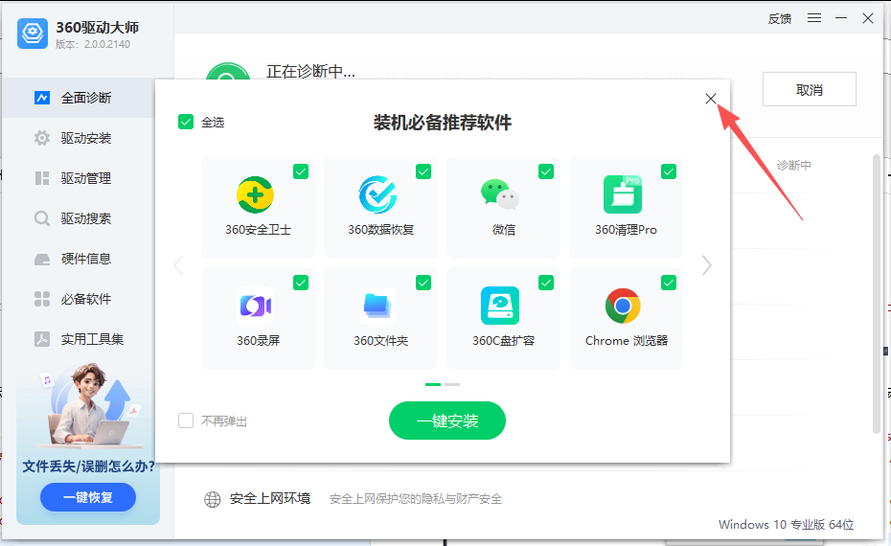This screenshot has width=891, height=546.
Task: Click the 驱动管理 sidebar icon
Action: point(42,178)
